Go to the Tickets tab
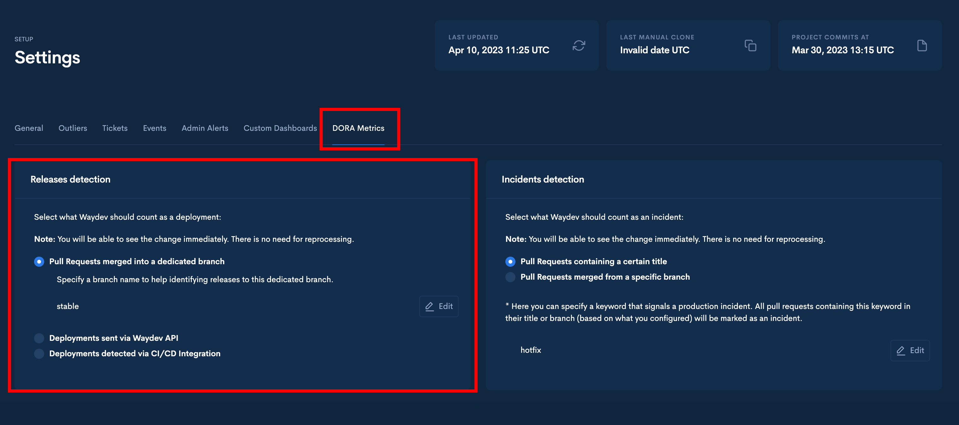The width and height of the screenshot is (959, 425). point(115,128)
